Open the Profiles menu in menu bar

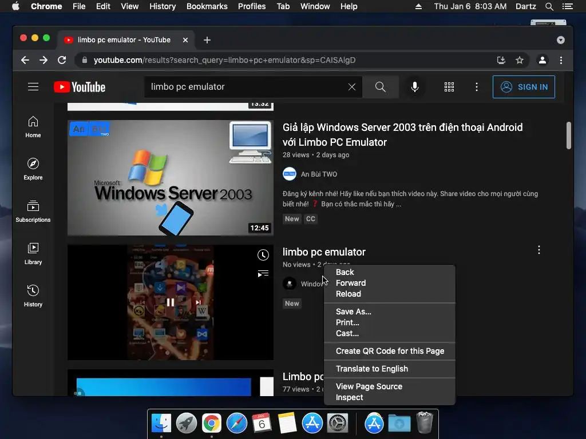tap(252, 6)
